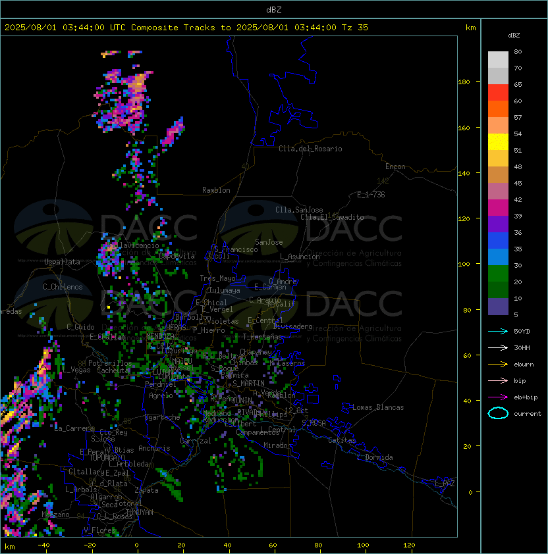The width and height of the screenshot is (548, 554).
Task: Click the 'G_Andre' map label
Action: [x=283, y=282]
